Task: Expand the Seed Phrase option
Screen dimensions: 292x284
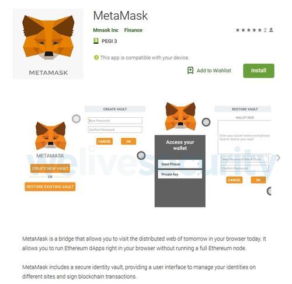Action: click(x=180, y=164)
